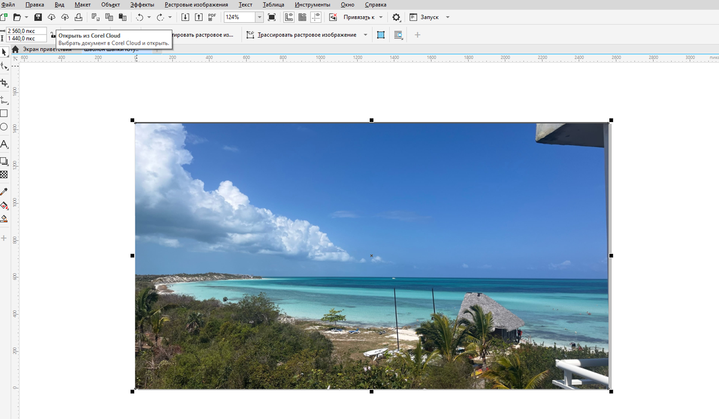This screenshot has height=419, width=719.
Task: Click the plus icon to customize property bar
Action: point(418,35)
